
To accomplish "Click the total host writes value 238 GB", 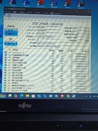I will click(83, 32).
